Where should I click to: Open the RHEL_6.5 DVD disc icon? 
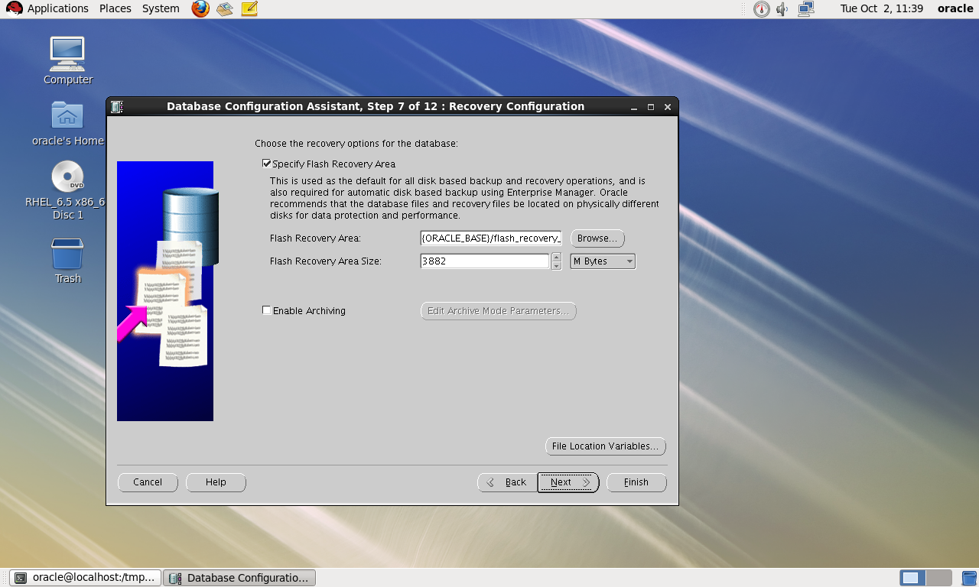point(67,177)
